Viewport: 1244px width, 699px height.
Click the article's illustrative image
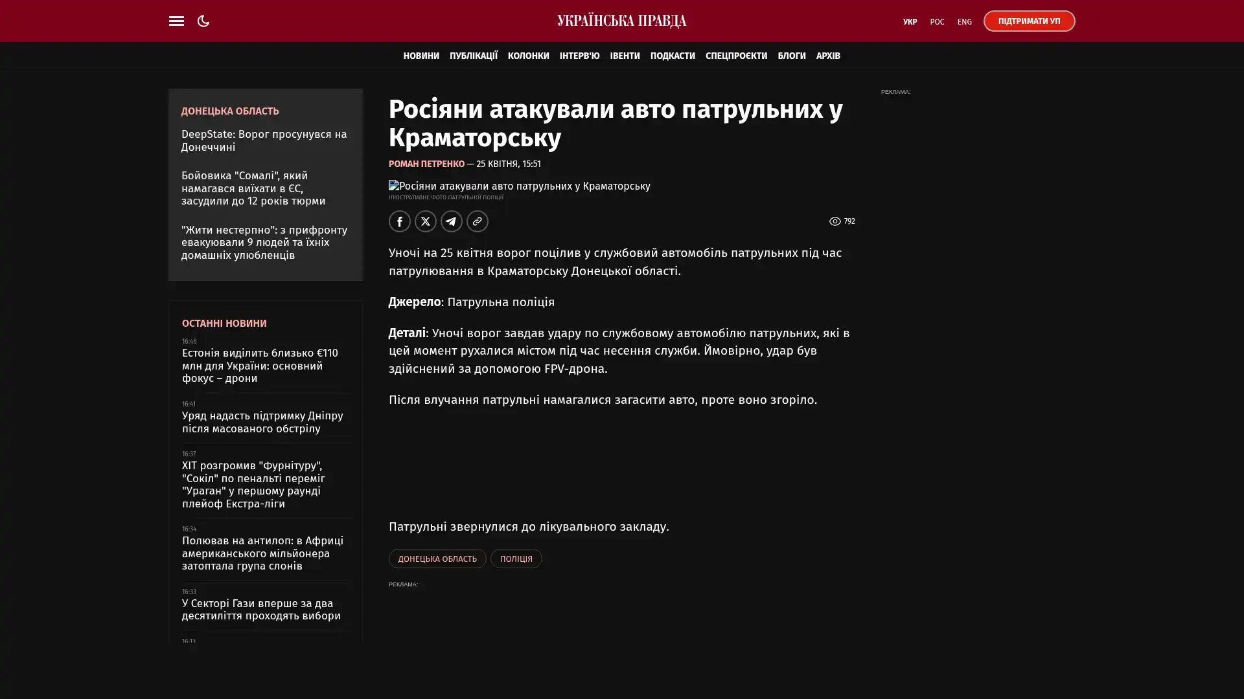point(519,186)
